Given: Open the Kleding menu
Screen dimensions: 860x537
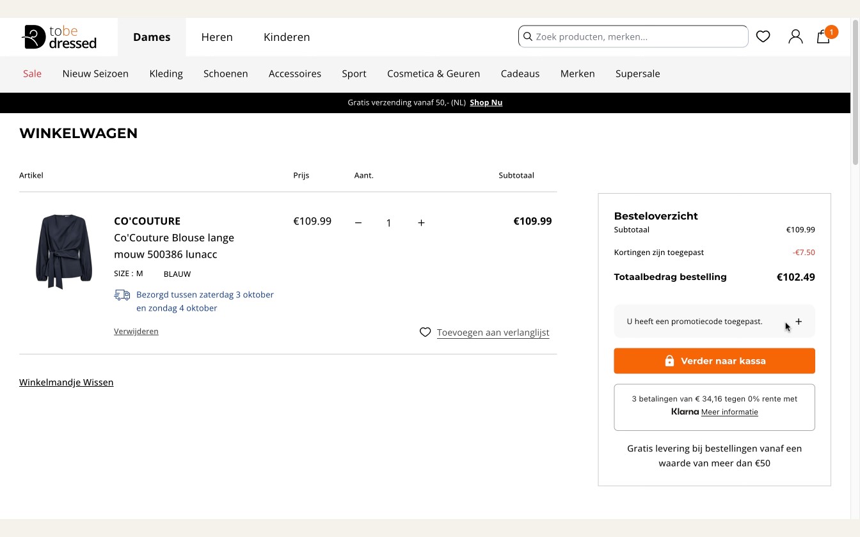Looking at the screenshot, I should coord(166,74).
